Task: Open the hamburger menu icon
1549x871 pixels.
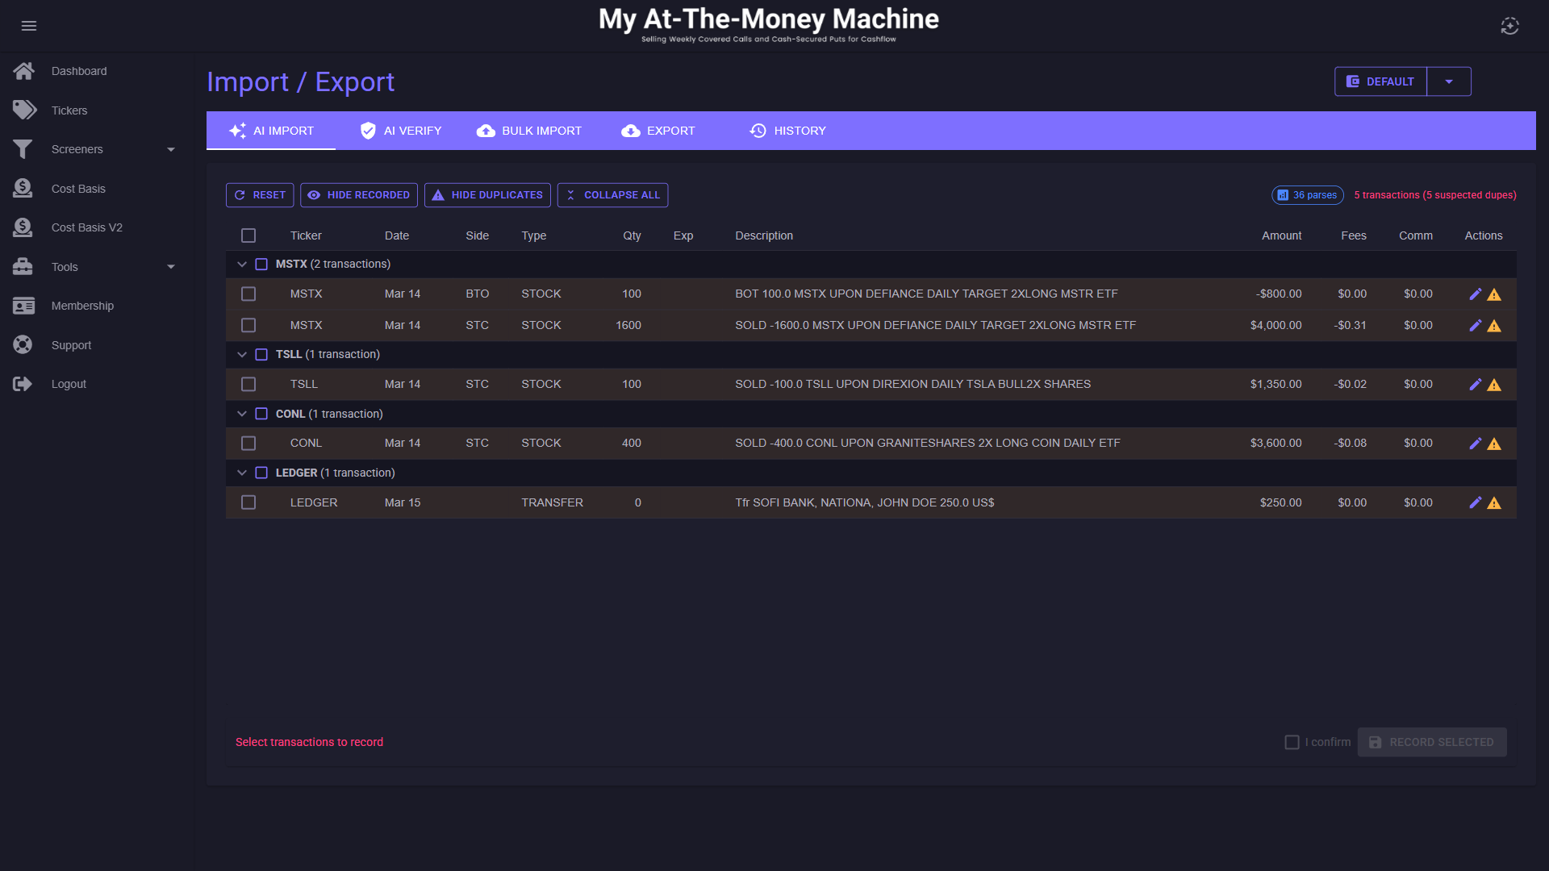Action: pyautogui.click(x=29, y=26)
